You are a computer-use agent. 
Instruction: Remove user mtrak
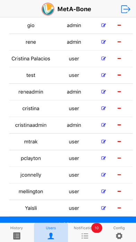tap(119, 142)
